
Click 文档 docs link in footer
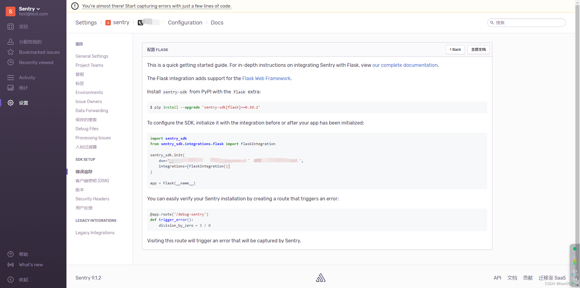[x=512, y=278]
